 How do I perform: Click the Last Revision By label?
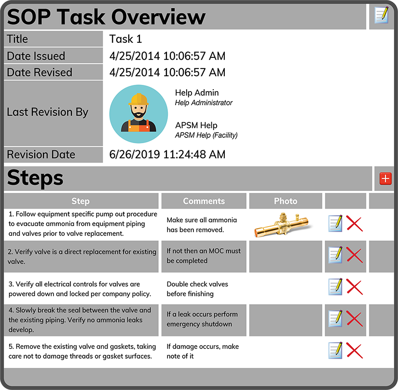click(47, 112)
